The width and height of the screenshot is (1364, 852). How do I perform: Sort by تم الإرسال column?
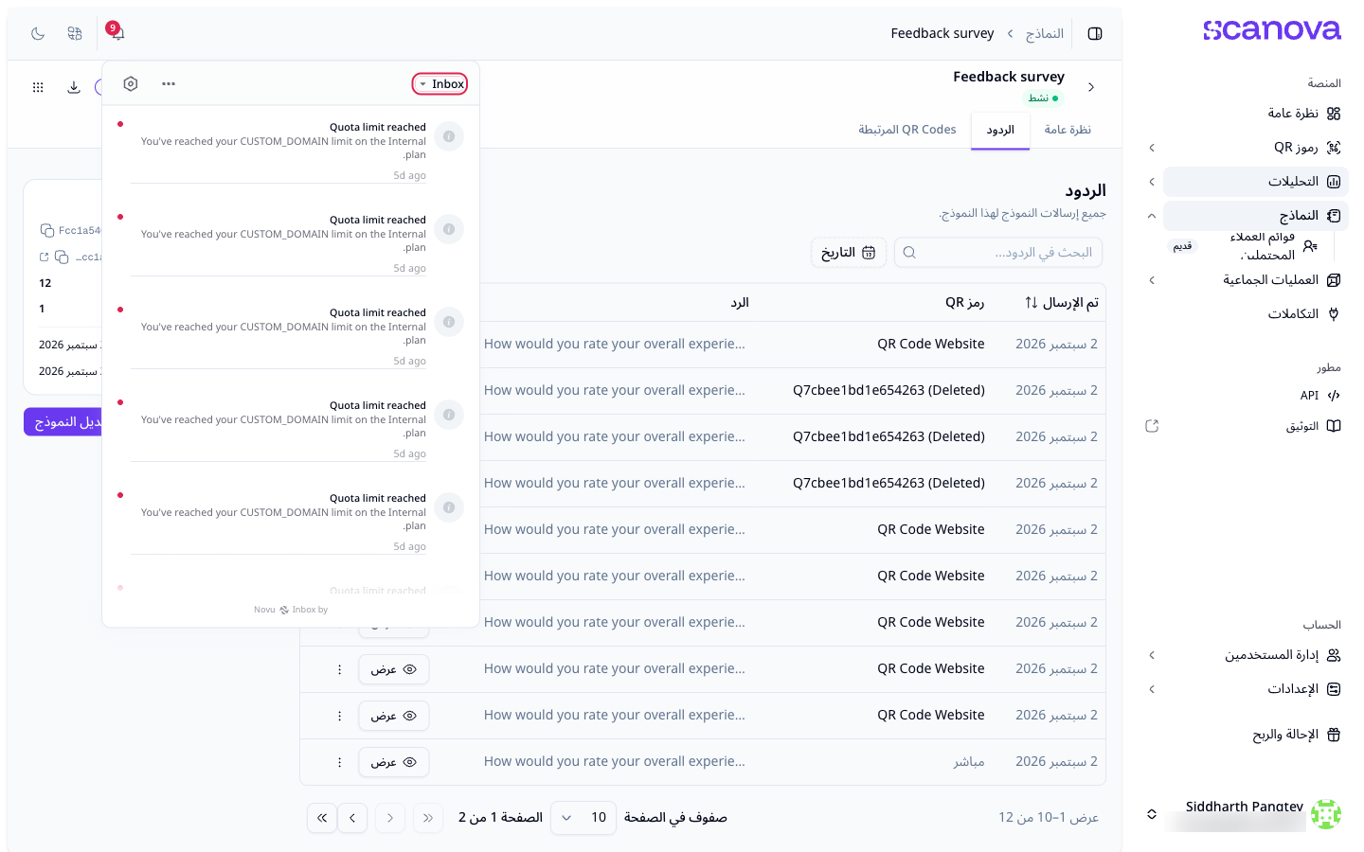(x=1062, y=303)
